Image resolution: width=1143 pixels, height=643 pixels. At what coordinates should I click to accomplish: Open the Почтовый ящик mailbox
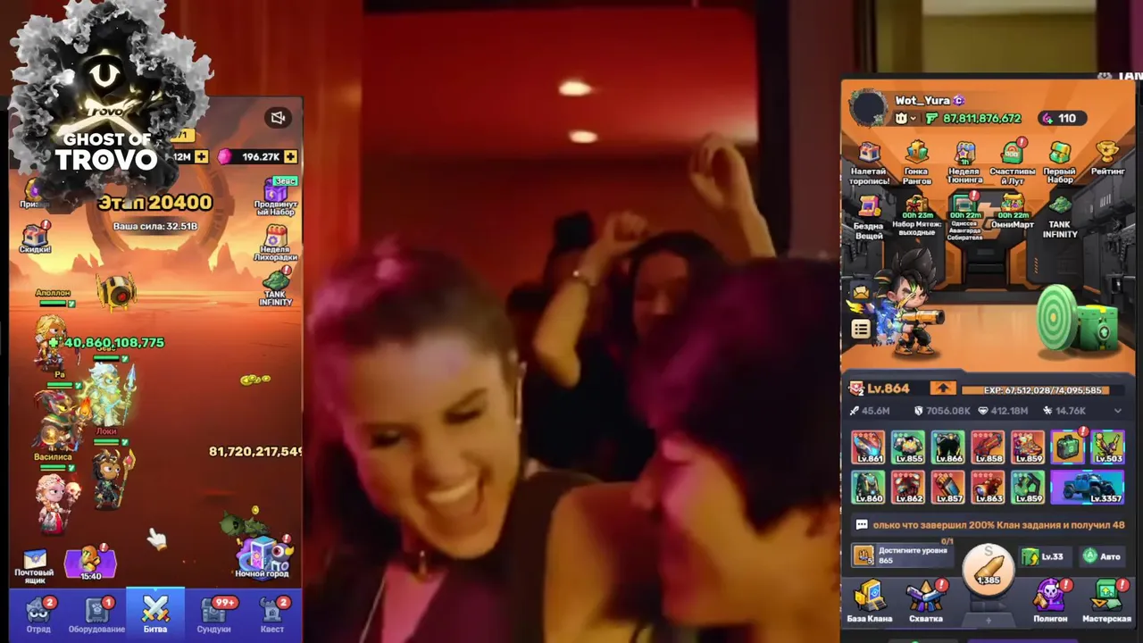[x=35, y=564]
